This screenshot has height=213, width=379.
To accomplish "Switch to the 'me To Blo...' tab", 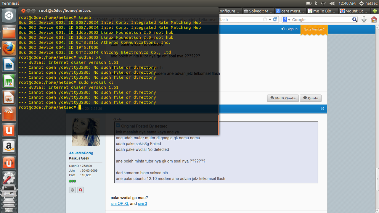I will click(x=322, y=11).
